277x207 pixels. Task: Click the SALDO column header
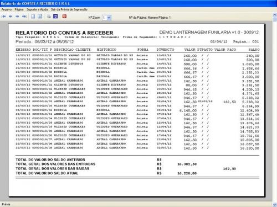tap(254, 50)
